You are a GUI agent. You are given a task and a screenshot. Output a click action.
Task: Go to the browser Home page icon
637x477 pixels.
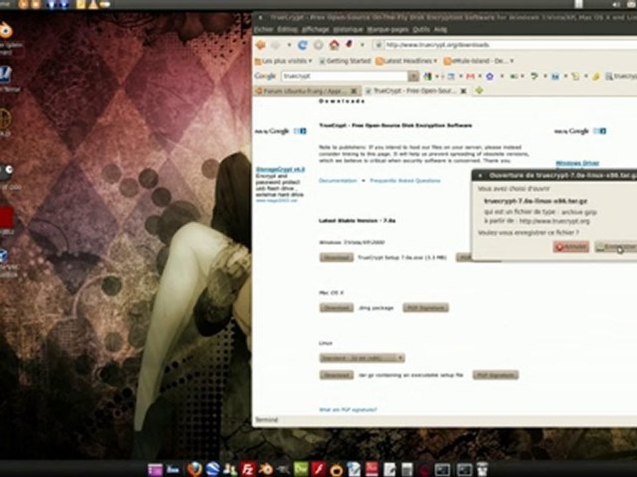(x=334, y=44)
